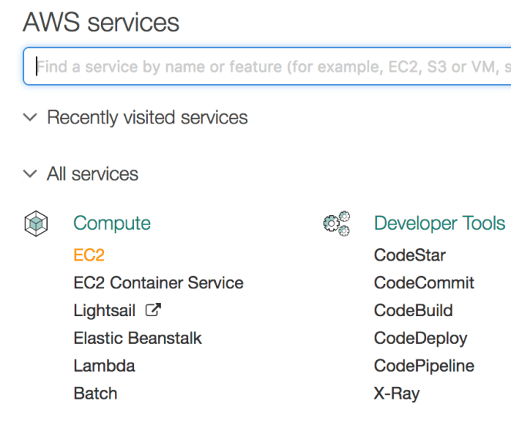Collapse the All services section chevron

(x=30, y=174)
